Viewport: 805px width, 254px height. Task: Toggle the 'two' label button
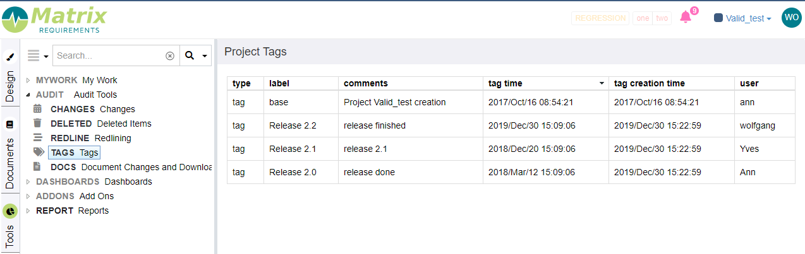(662, 18)
